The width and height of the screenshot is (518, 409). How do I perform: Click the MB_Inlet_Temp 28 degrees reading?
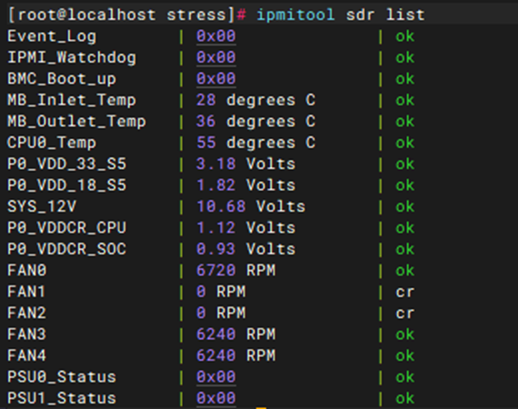tap(256, 100)
